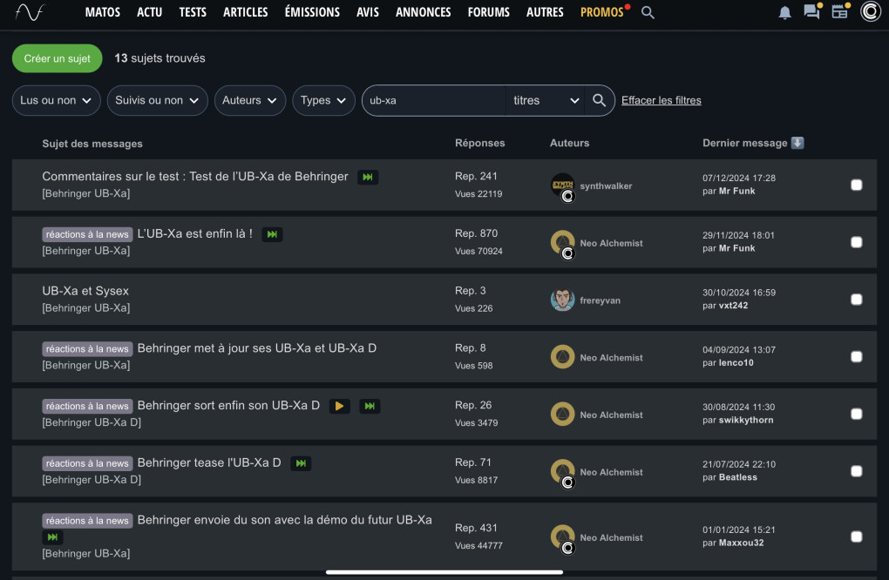Jump to last page of L'UB-Xa est enfin là
889x580 pixels.
[x=272, y=234]
